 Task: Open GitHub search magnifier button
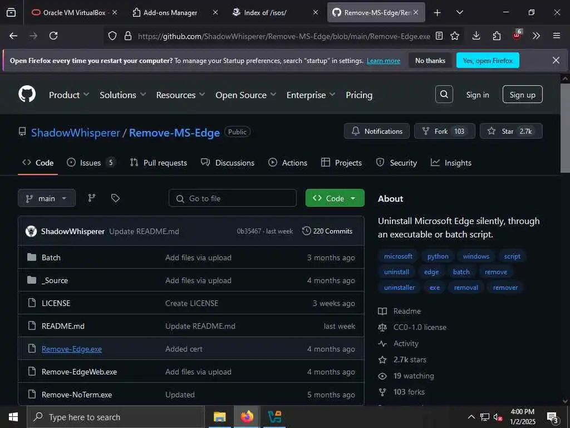pos(444,94)
